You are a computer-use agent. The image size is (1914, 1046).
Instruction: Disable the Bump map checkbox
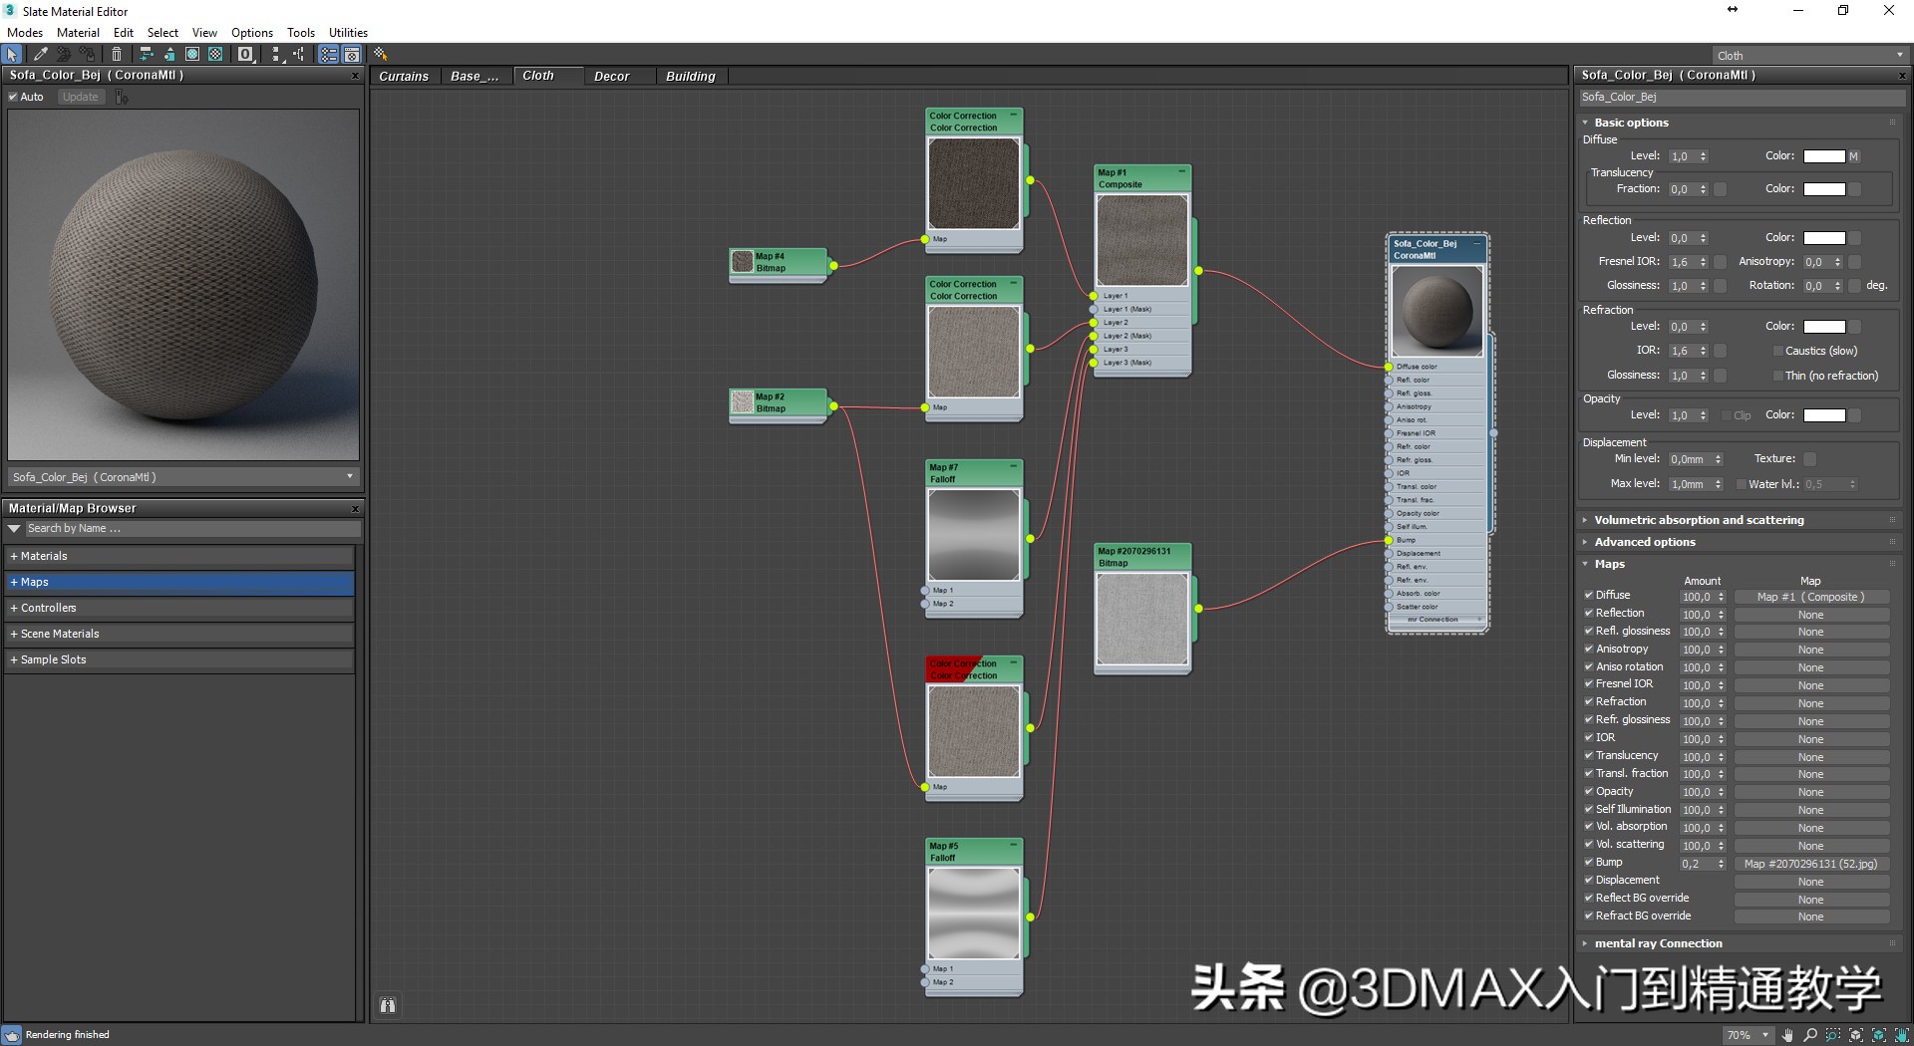[x=1589, y=863]
